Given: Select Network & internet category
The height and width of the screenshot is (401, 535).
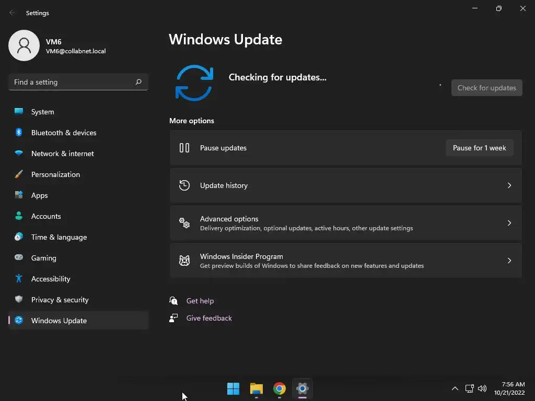Looking at the screenshot, I should coord(78,154).
